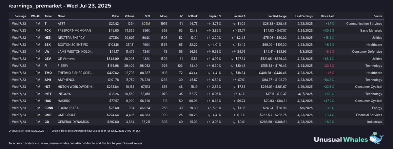Viewport: 393px width, 149px height.
Task: Click the NEXTERA ENERGY name cell
Action: point(71,38)
